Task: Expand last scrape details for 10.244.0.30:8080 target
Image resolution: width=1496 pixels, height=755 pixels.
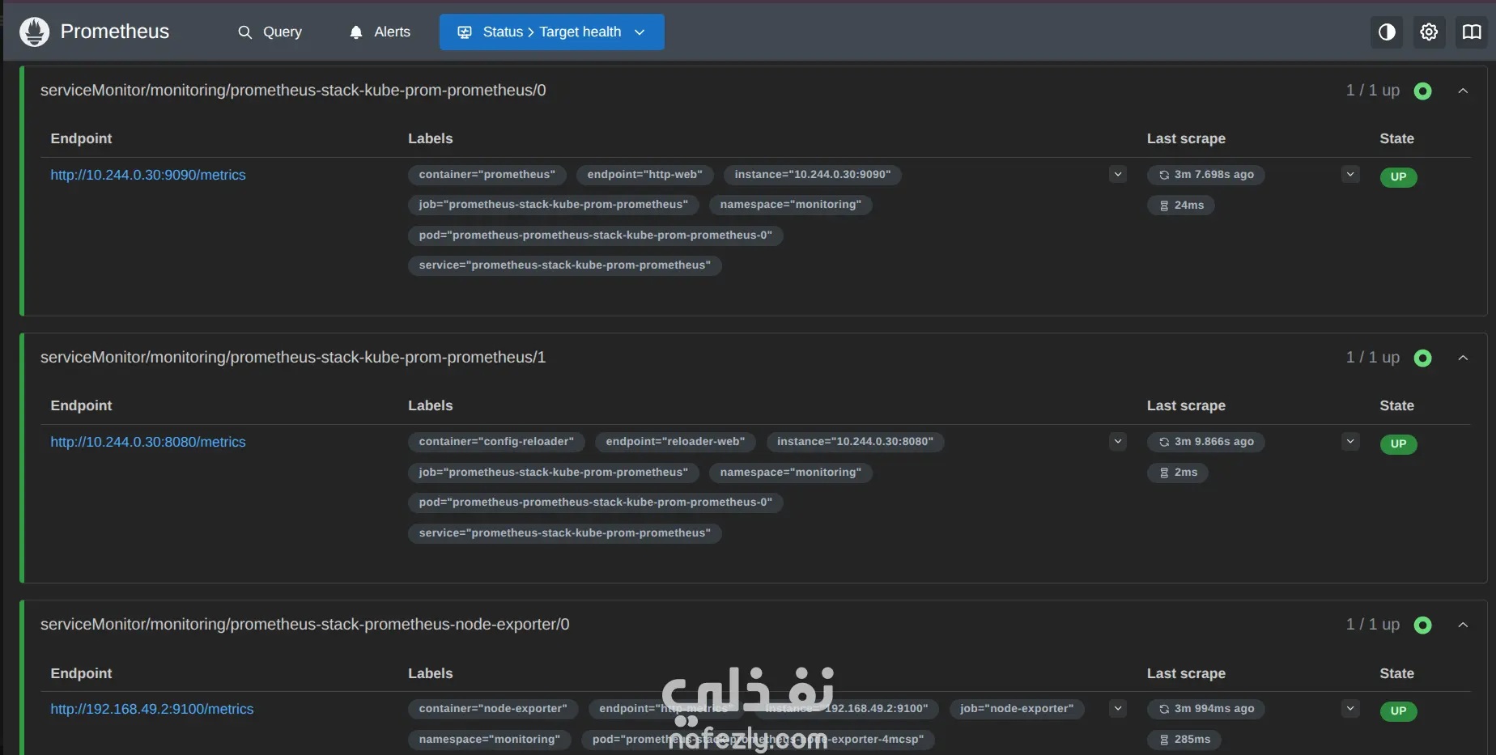Action: pyautogui.click(x=1350, y=441)
